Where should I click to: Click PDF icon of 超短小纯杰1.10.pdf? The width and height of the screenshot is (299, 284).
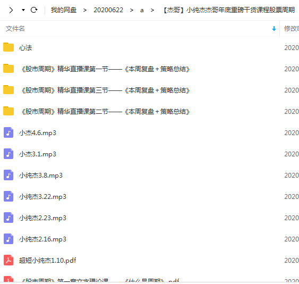pos(8,260)
